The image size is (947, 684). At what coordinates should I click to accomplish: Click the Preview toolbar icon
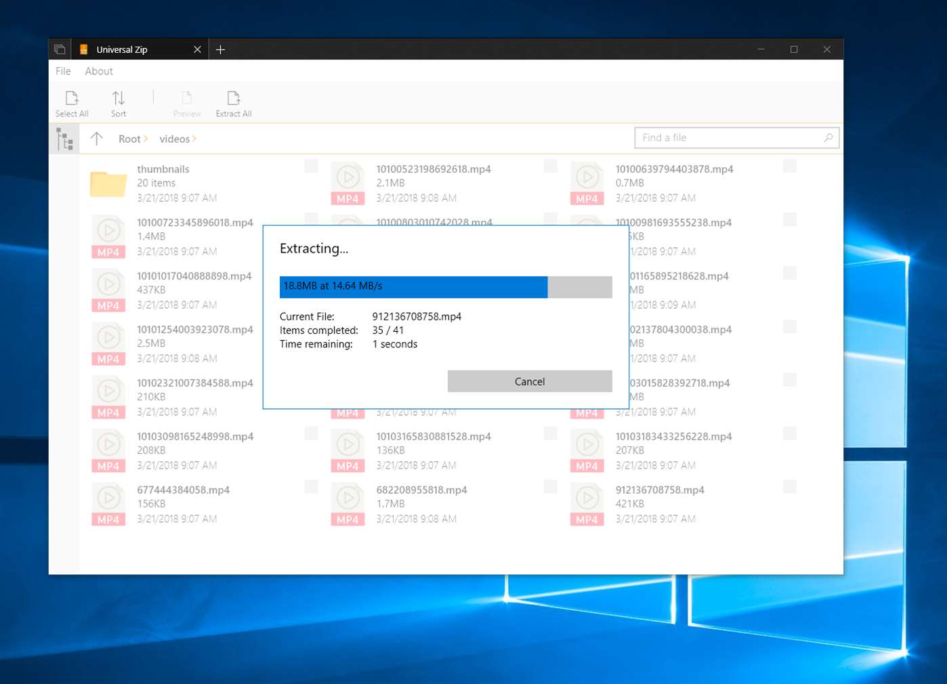pyautogui.click(x=187, y=98)
